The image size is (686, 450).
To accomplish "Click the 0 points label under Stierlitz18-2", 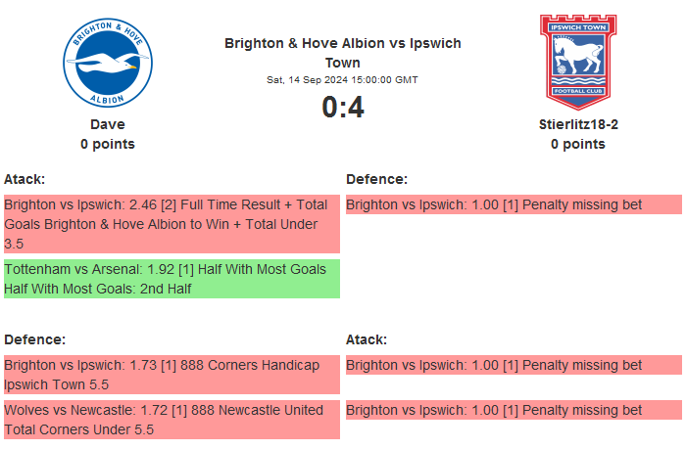I will (x=577, y=144).
